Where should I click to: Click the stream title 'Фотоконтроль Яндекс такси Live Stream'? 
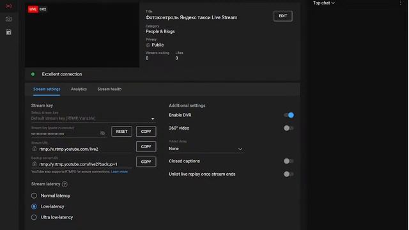coord(192,17)
